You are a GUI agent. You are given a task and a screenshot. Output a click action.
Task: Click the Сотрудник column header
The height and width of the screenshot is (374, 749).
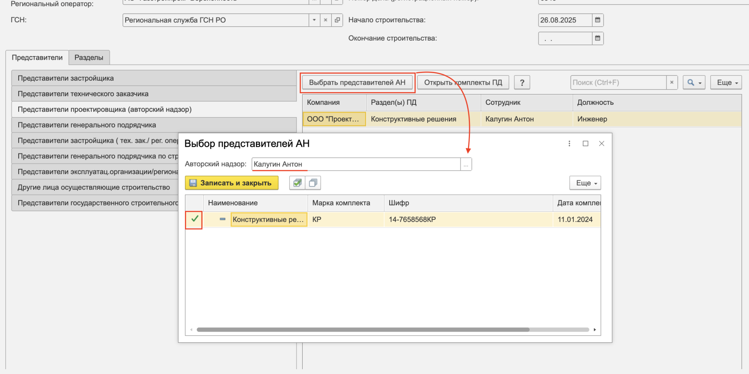click(527, 103)
